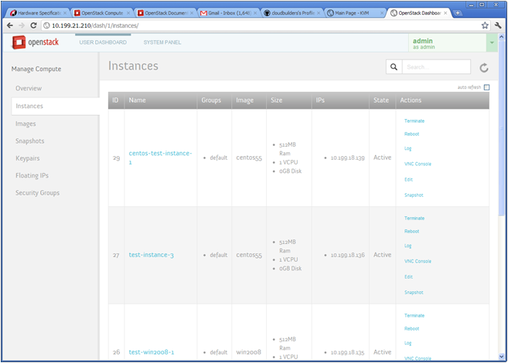The width and height of the screenshot is (508, 363).
Task: Close the Hardware Specification tab
Action: 65,13
